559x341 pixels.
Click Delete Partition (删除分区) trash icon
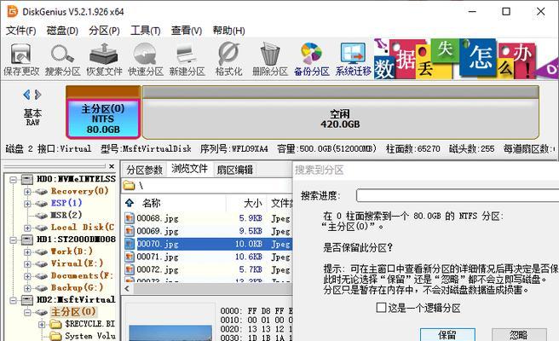[x=270, y=60]
